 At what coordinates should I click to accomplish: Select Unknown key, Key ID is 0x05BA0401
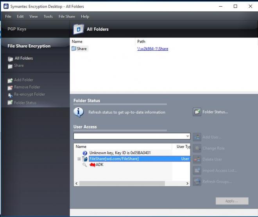(x=120, y=153)
